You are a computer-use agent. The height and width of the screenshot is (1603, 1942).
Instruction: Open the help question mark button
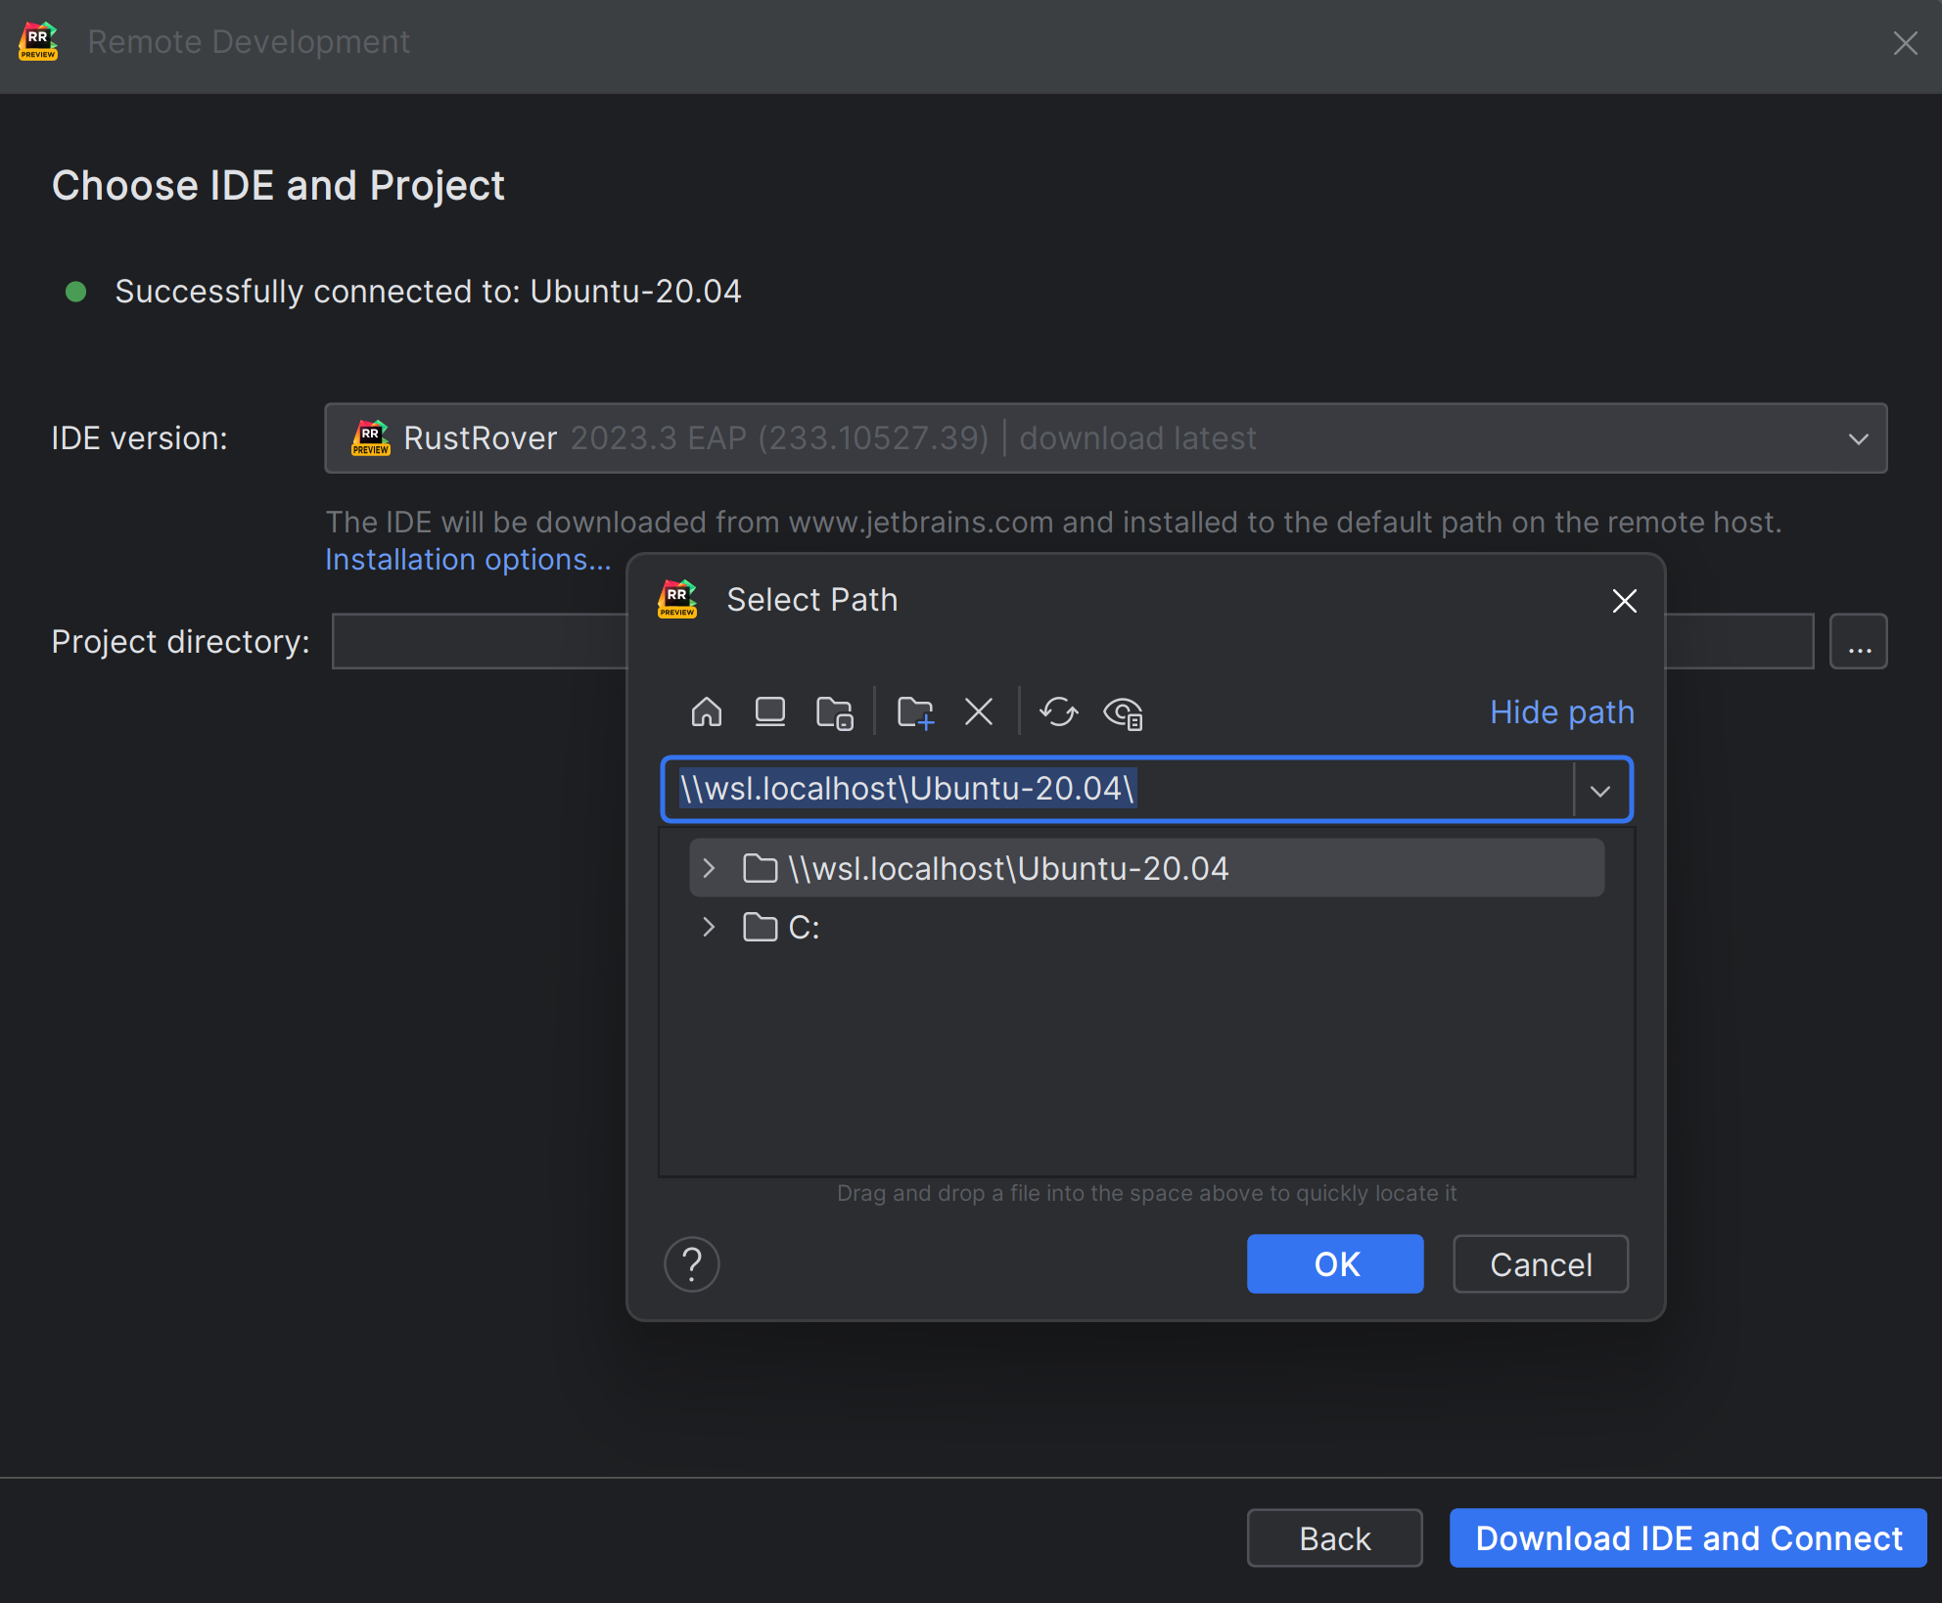coord(691,1264)
